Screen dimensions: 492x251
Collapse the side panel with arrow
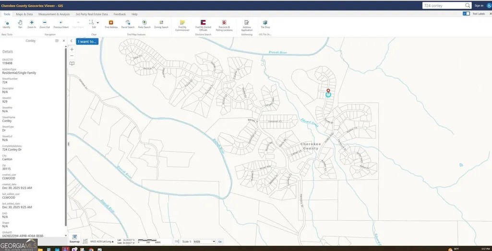coord(71,41)
